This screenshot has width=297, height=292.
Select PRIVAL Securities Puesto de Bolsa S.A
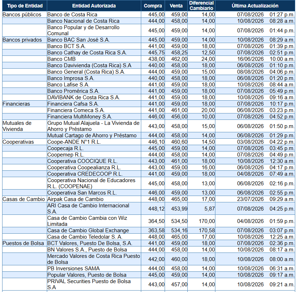[89, 285]
